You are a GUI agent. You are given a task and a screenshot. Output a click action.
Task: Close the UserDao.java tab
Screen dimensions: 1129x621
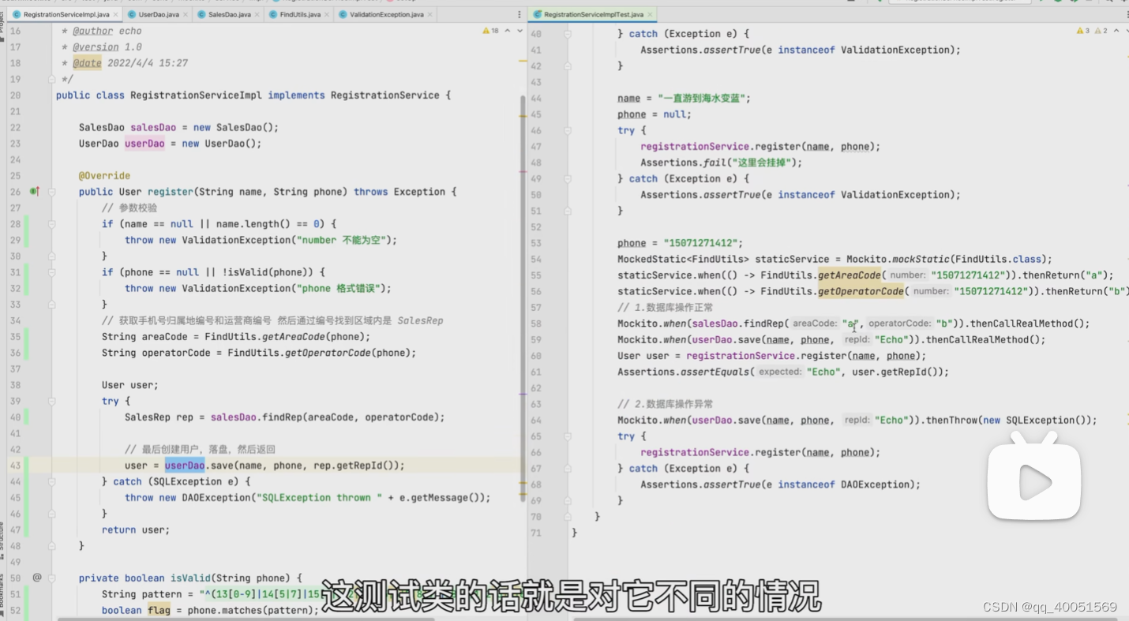pyautogui.click(x=186, y=14)
